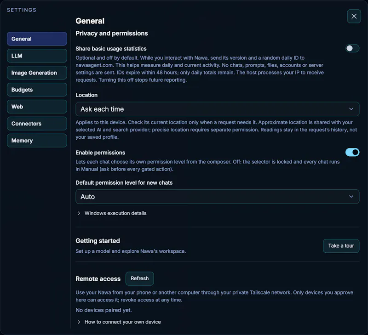The width and height of the screenshot is (368, 335).
Task: Click the Take a tour button
Action: (x=341, y=246)
